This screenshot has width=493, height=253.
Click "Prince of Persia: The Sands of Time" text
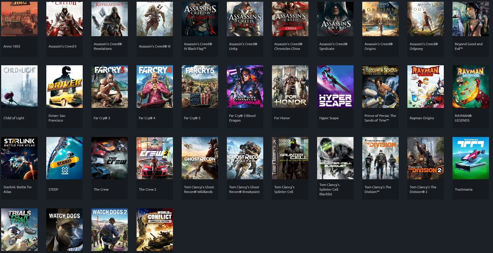coord(380,118)
